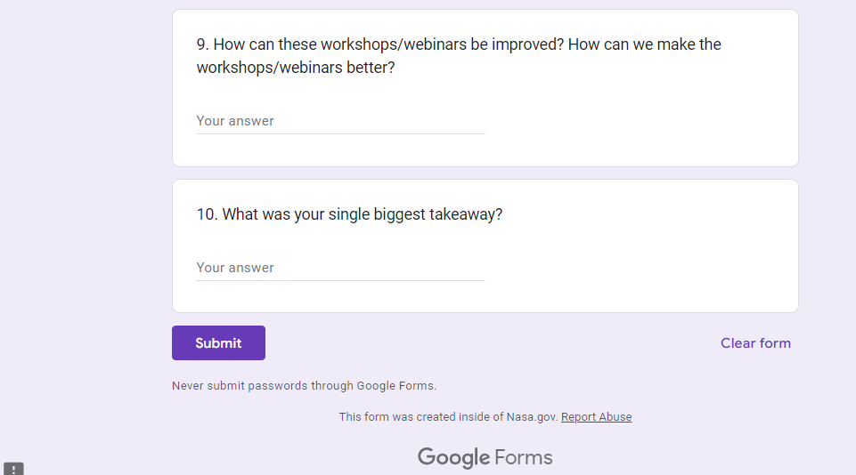Click 'Your answer' placeholder under question 9

[235, 121]
